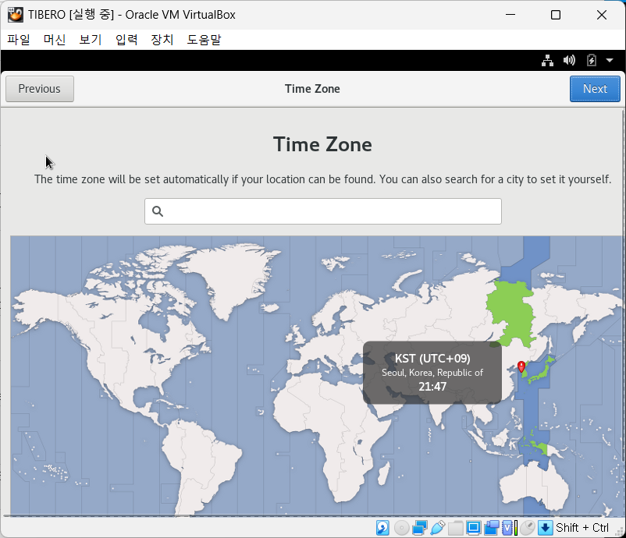The image size is (626, 538).
Task: Open the 장치 menu
Action: [162, 40]
